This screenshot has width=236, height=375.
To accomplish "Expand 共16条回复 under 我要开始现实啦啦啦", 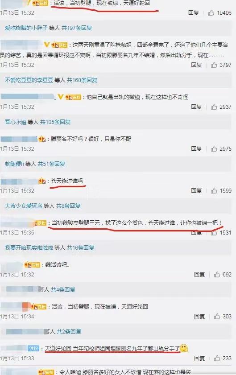I will pos(80,248).
